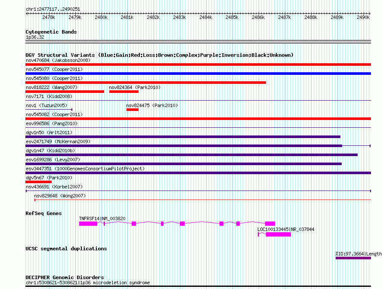Click the Cytogenetic Bands track title
The height and width of the screenshot is (289, 383).
51,32
